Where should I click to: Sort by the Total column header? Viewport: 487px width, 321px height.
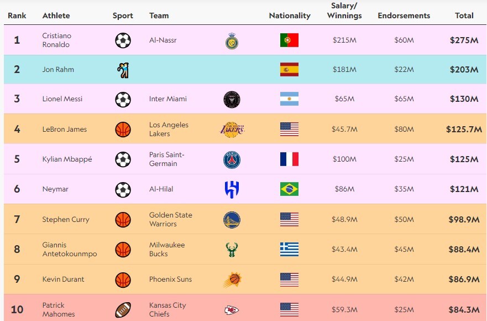(x=464, y=15)
